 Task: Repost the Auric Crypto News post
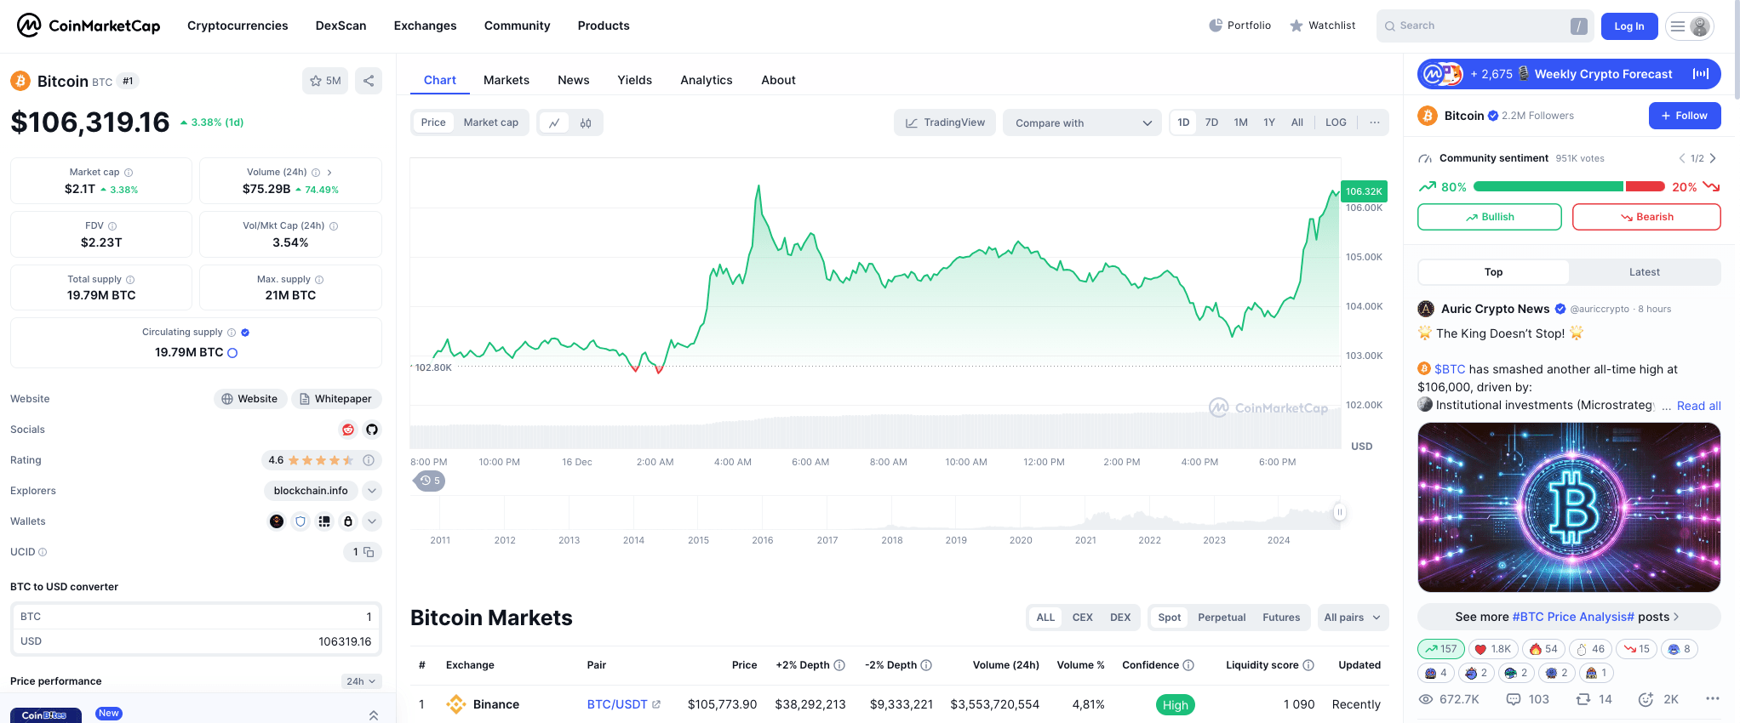(1594, 699)
